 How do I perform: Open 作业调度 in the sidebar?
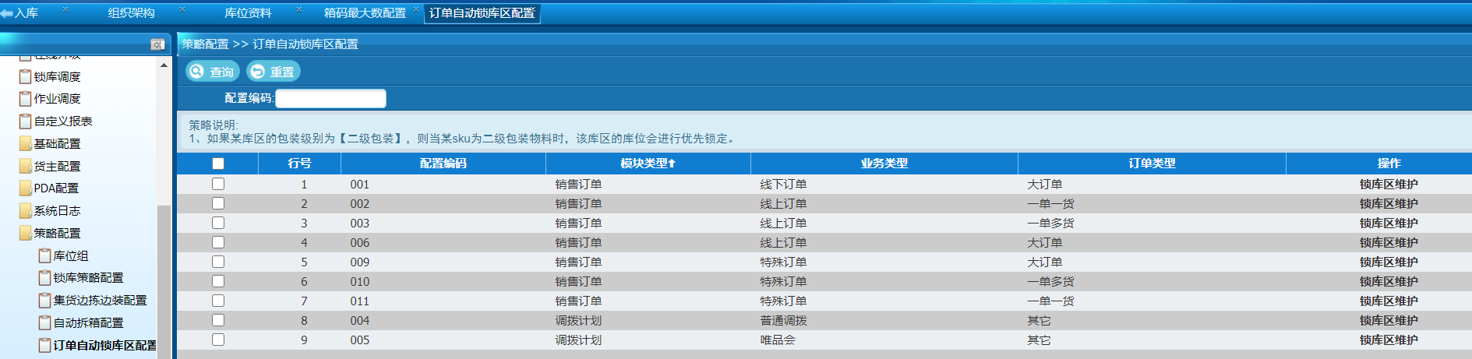pos(58,99)
